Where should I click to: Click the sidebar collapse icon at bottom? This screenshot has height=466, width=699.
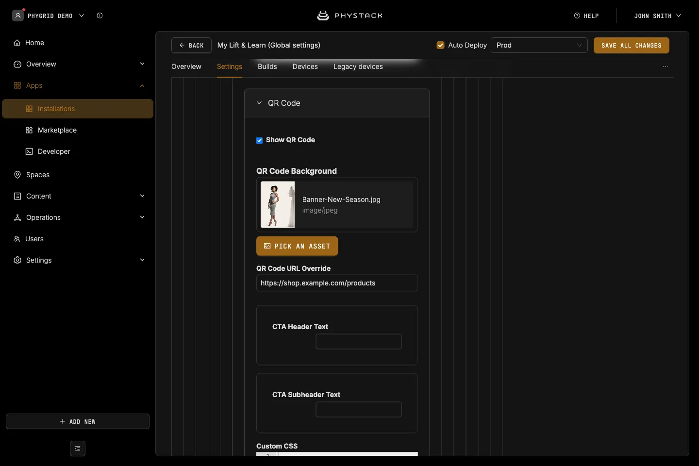(x=78, y=449)
